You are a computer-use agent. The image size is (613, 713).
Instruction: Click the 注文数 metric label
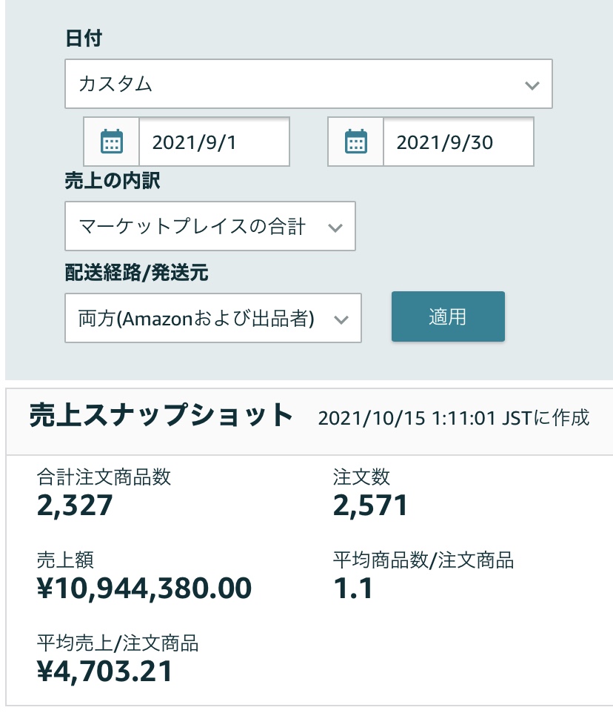(361, 477)
